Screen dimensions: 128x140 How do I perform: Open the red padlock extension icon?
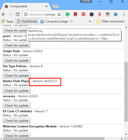(x=100, y=14)
